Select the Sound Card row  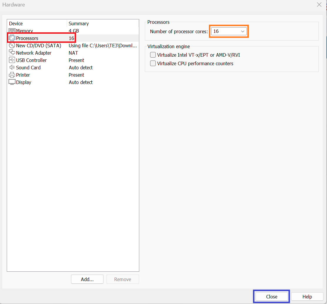click(73, 67)
